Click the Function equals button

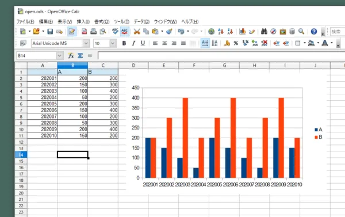click(90, 56)
